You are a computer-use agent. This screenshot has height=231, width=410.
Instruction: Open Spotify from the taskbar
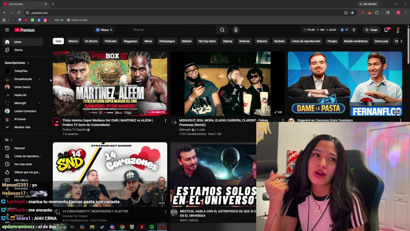(152, 227)
